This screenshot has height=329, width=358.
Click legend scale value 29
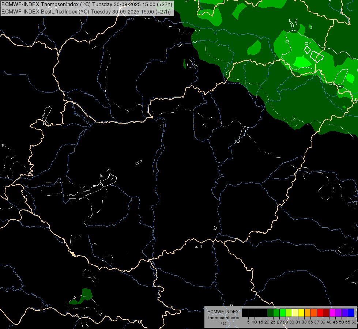click(286, 322)
